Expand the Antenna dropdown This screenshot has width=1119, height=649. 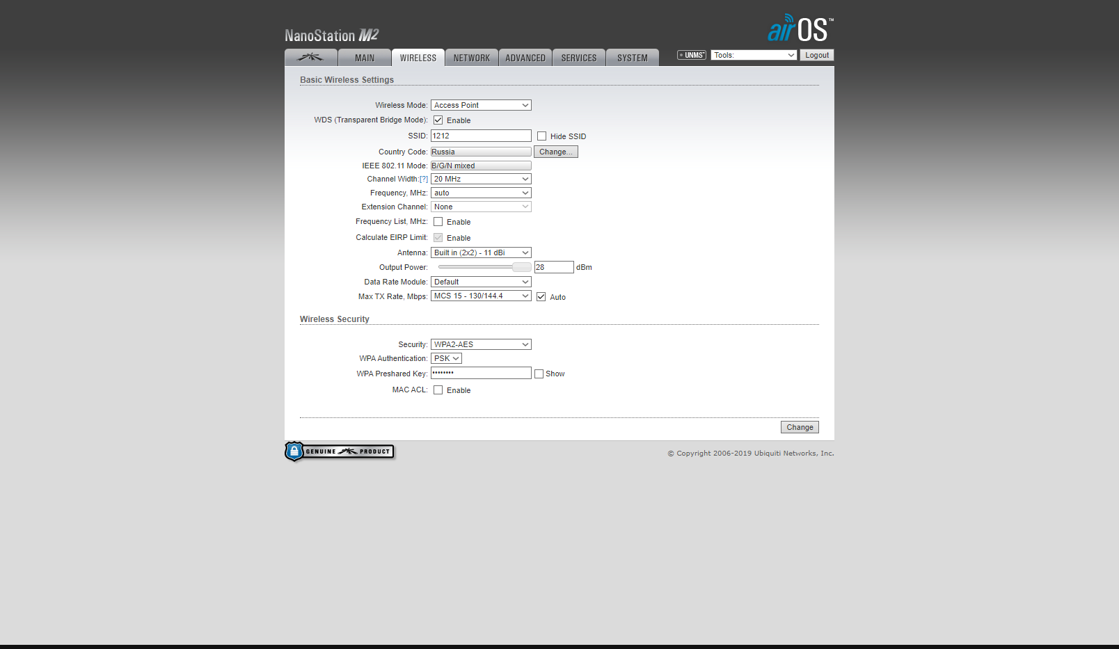tap(481, 253)
